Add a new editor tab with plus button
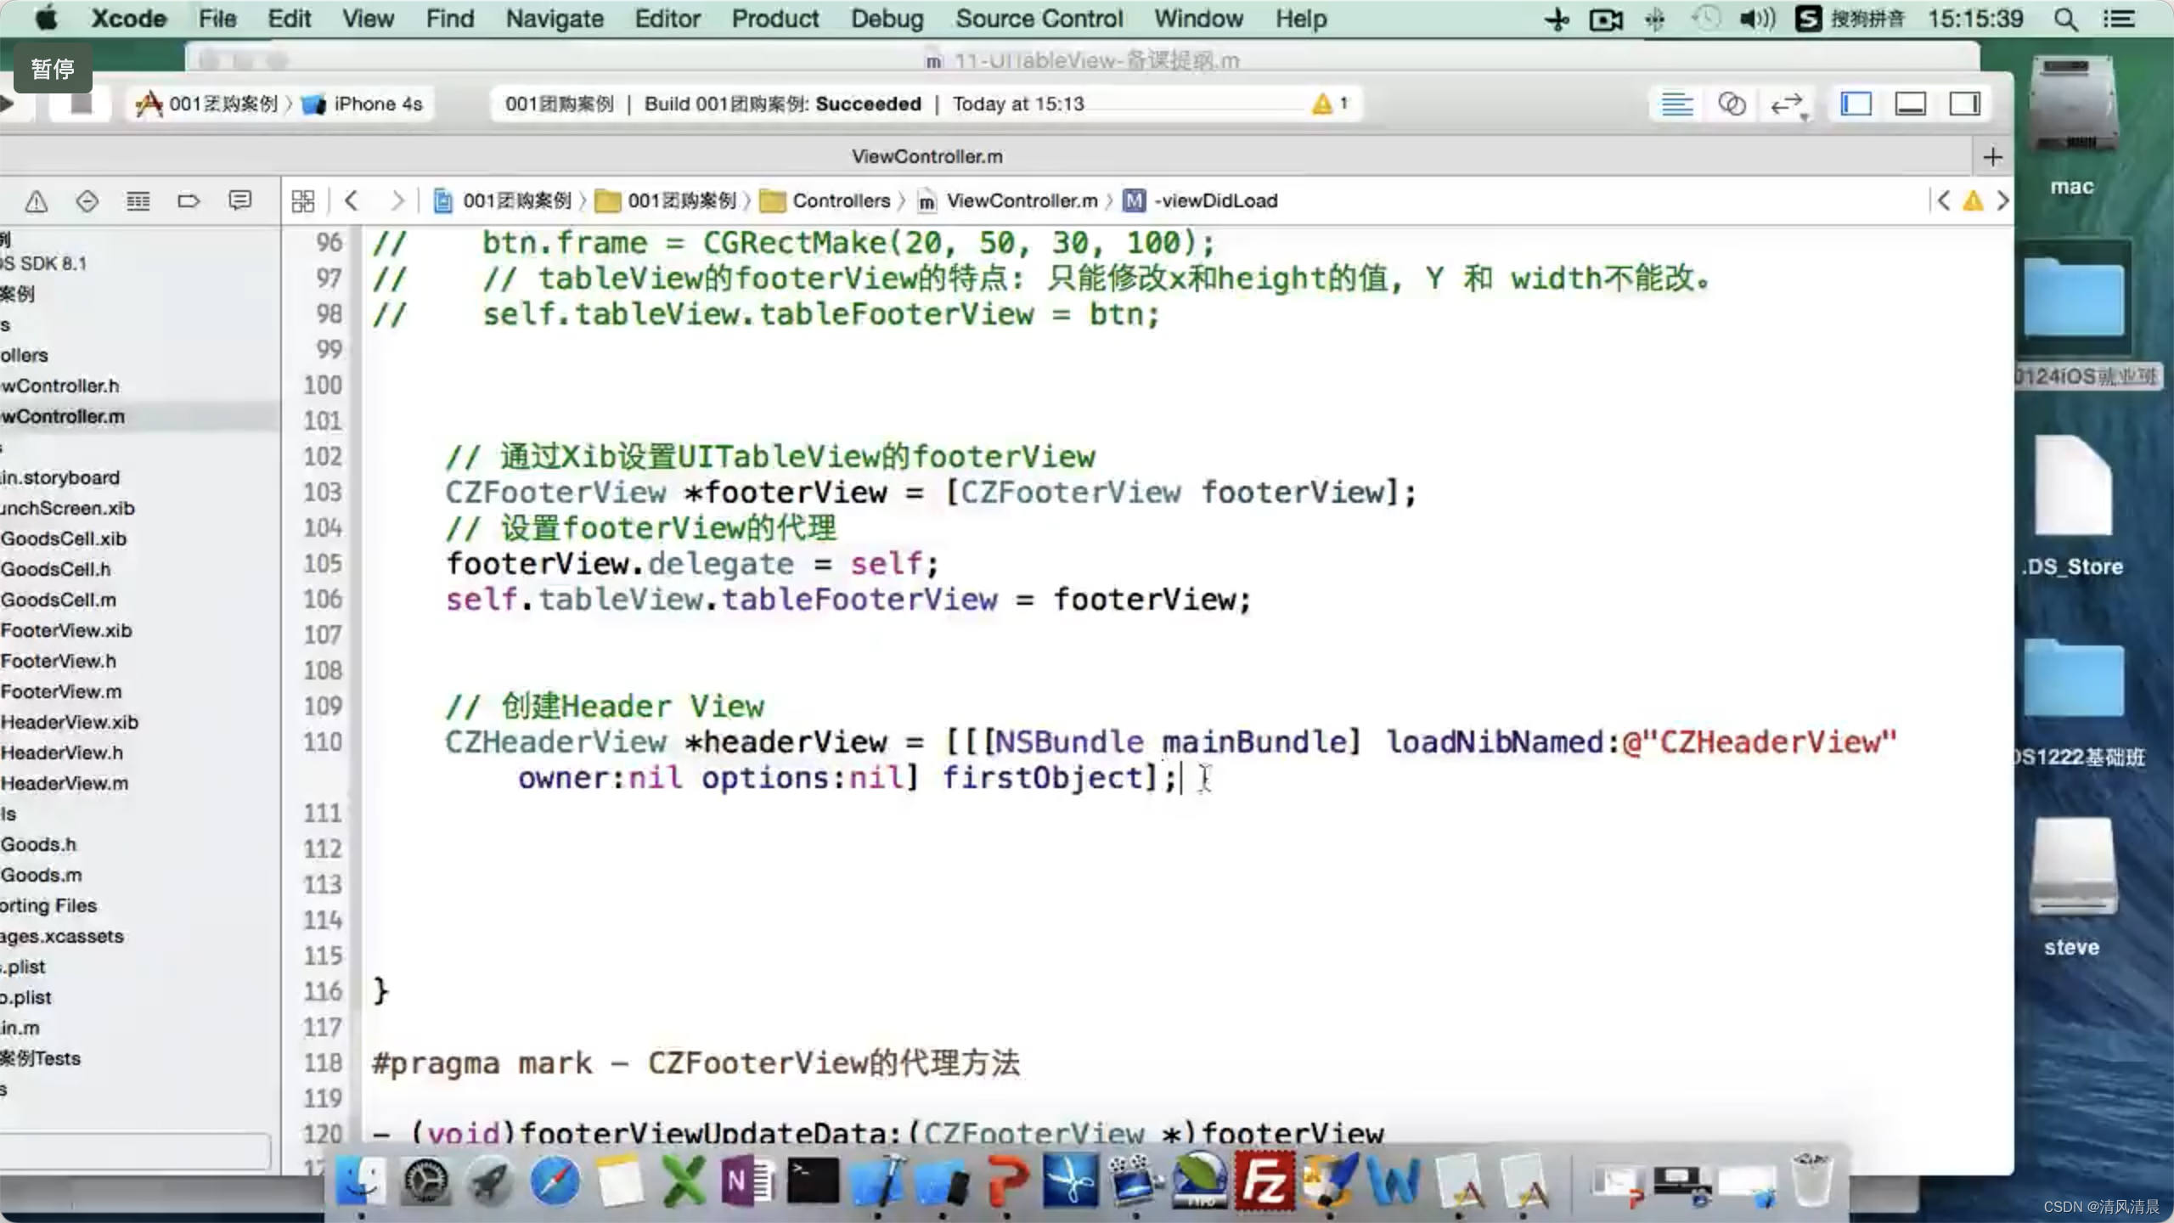Screen dimensions: 2174x1223 click(x=1992, y=157)
